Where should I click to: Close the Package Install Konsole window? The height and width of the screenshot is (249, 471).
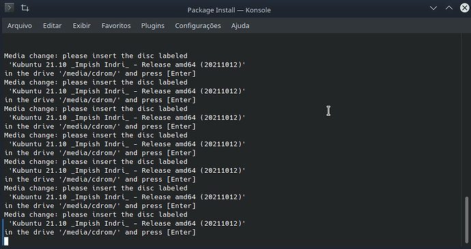[465, 7]
